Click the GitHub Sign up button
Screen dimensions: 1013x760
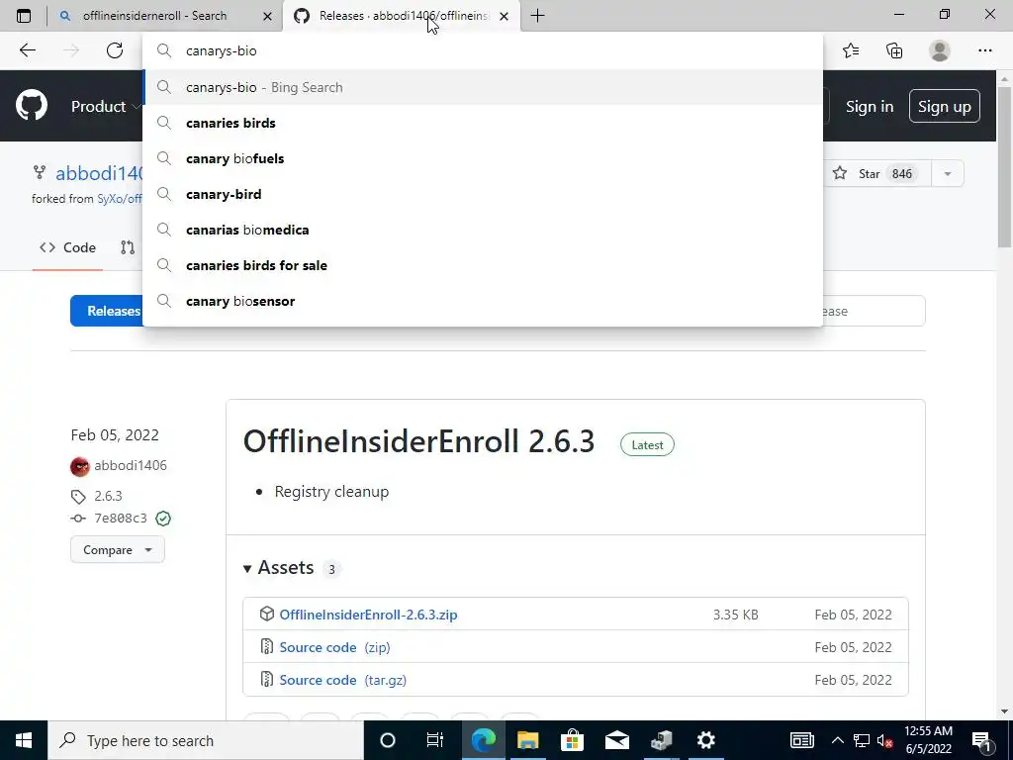(944, 106)
